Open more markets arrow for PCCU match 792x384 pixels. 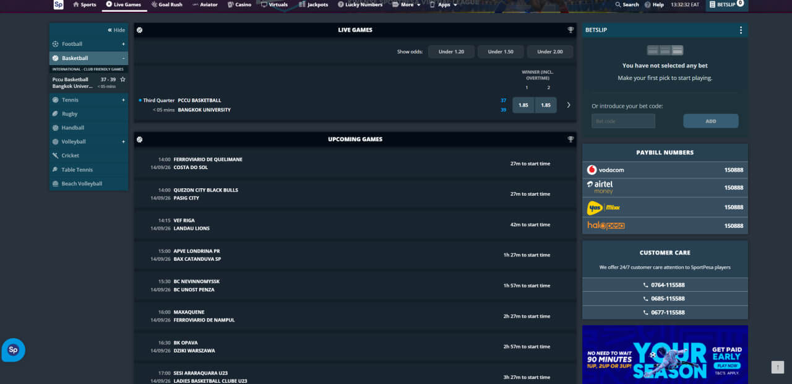pos(569,105)
